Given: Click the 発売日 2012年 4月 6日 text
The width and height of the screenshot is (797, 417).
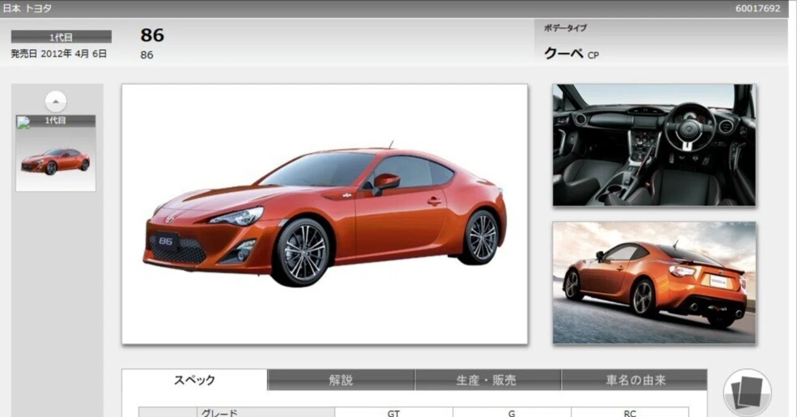Looking at the screenshot, I should pos(59,54).
